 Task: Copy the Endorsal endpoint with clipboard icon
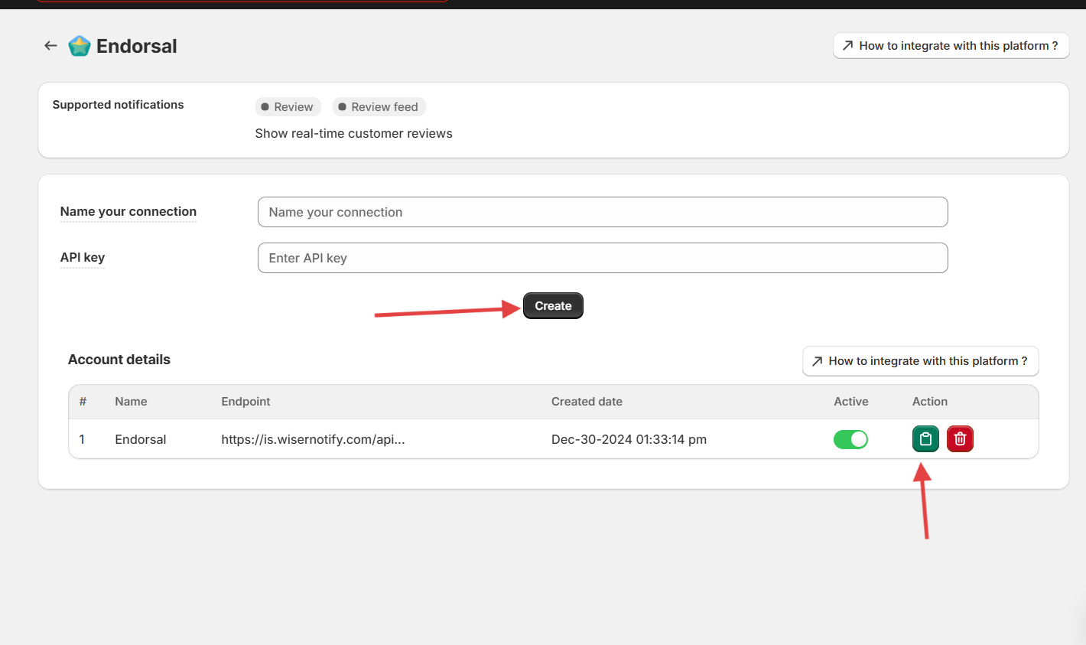tap(925, 439)
